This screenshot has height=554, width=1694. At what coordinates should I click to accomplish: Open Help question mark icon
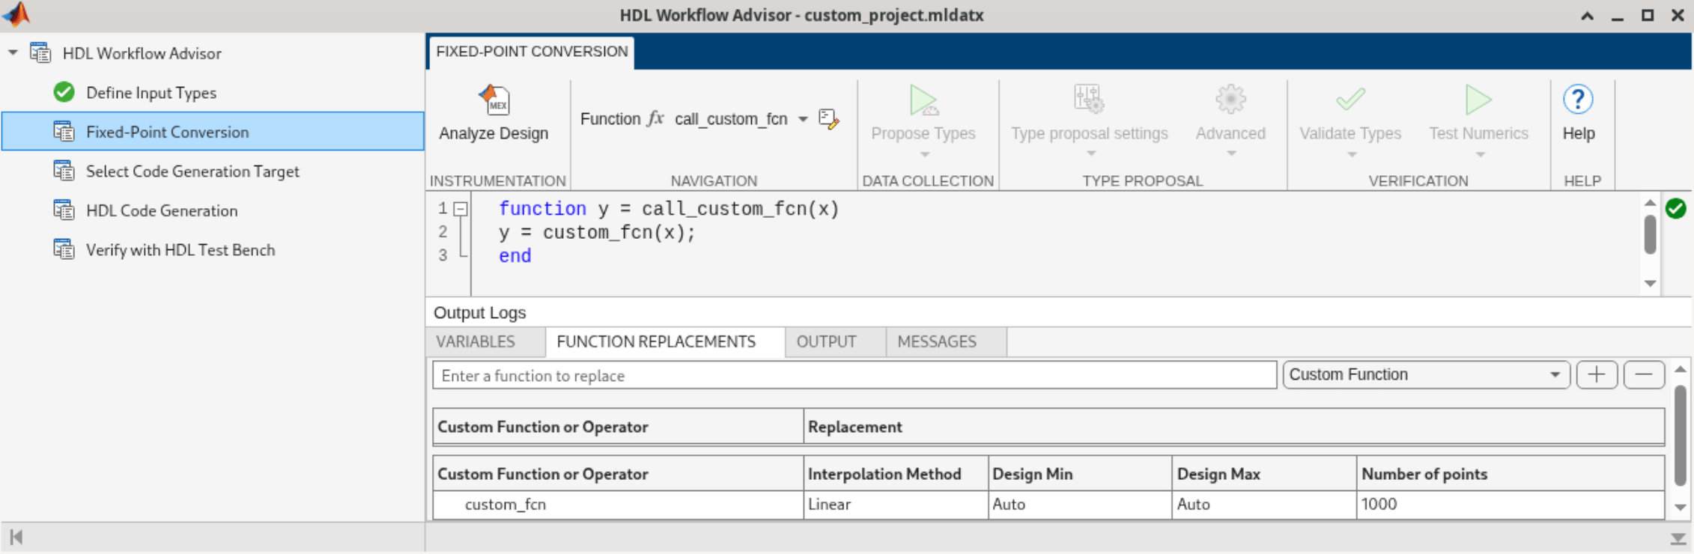pos(1578,99)
